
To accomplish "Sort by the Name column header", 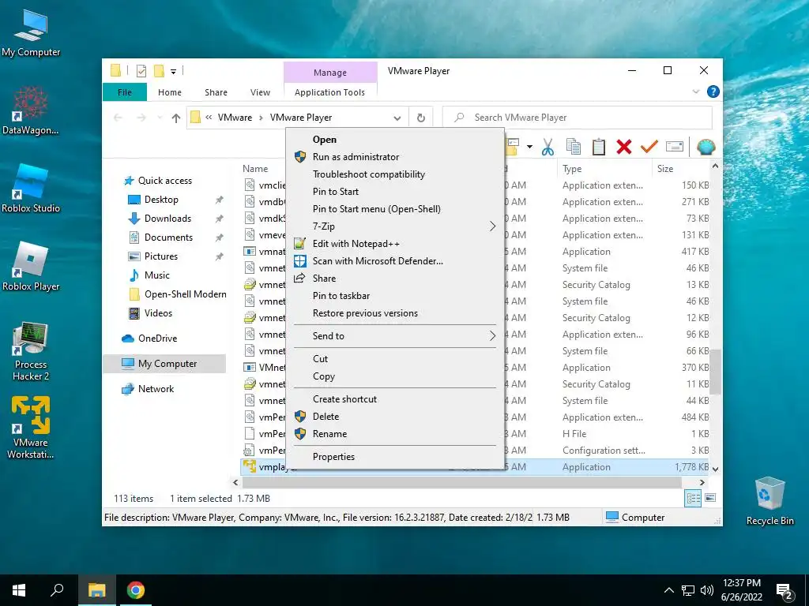I will click(255, 169).
